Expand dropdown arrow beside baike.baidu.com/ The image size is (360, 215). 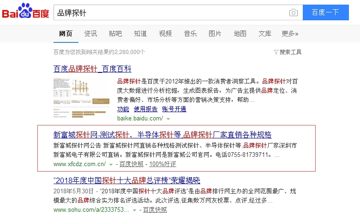tap(168, 119)
